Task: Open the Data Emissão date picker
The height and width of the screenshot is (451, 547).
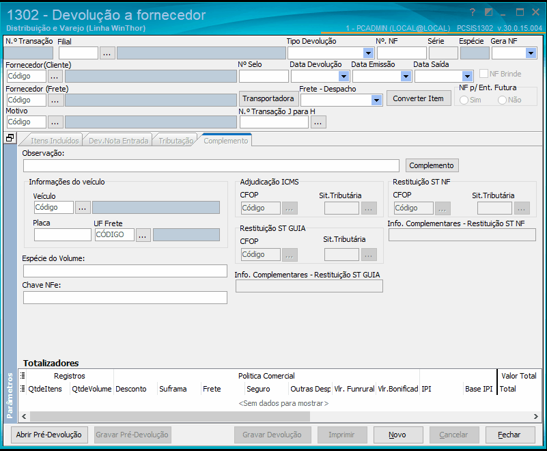Action: click(406, 76)
